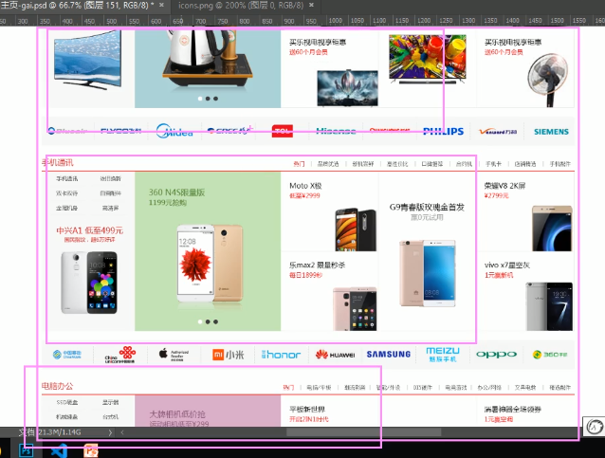Click the standing fan product image
The width and height of the screenshot is (605, 458).
548,80
